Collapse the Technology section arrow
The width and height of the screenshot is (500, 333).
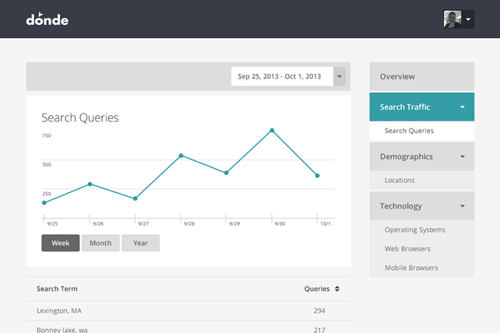pyautogui.click(x=463, y=206)
